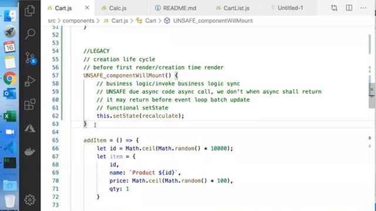Open Source Control view with pending changes
Image resolution: width=376 pixels, height=211 pixels.
coord(30,58)
